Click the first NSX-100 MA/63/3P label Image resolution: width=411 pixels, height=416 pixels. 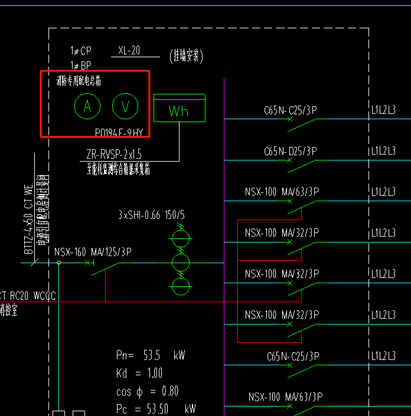click(x=282, y=192)
